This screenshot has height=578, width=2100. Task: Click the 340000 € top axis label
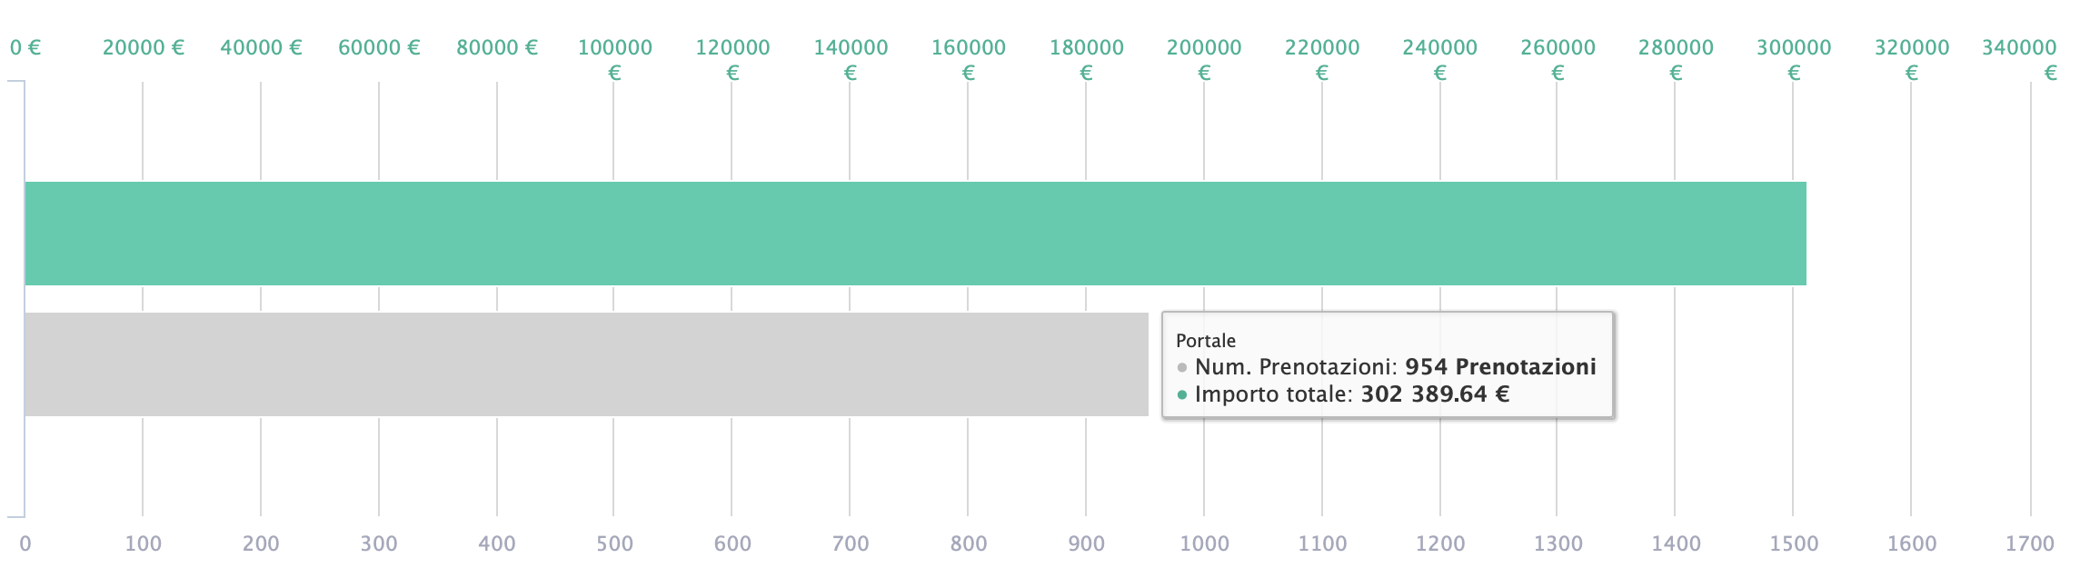pos(2020,59)
